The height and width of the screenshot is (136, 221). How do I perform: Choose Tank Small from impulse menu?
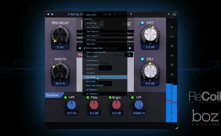[x=105, y=15]
